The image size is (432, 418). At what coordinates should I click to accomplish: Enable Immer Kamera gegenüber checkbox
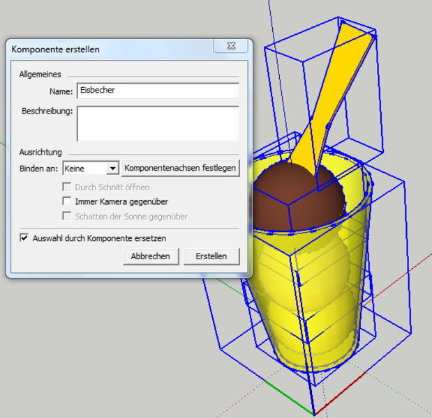coord(67,201)
